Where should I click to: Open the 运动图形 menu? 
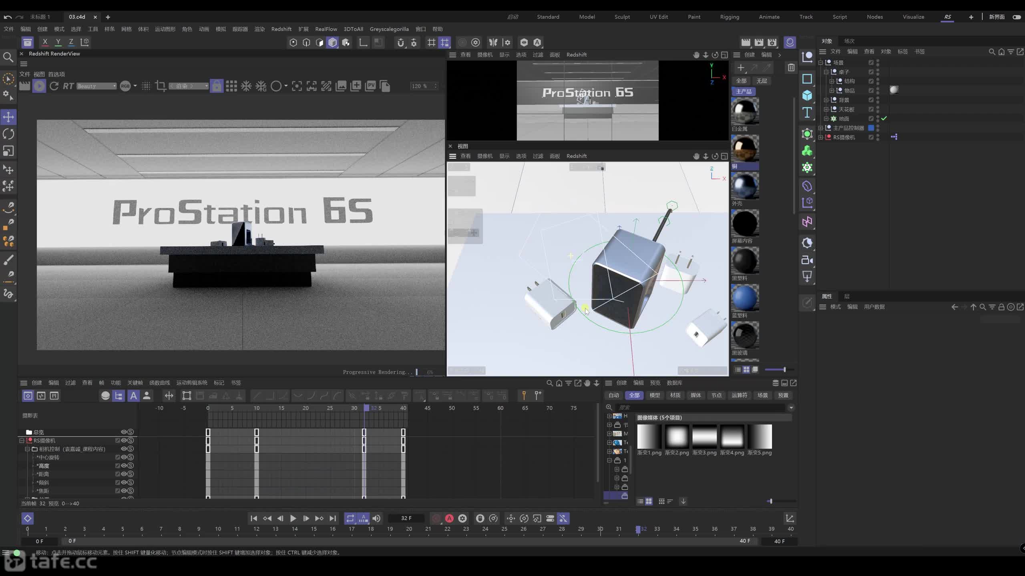pos(165,29)
